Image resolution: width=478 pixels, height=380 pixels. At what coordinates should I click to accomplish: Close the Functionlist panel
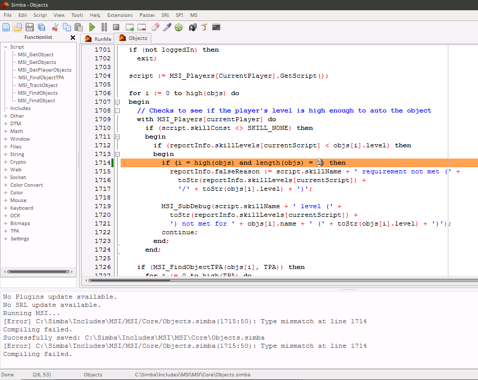73,37
